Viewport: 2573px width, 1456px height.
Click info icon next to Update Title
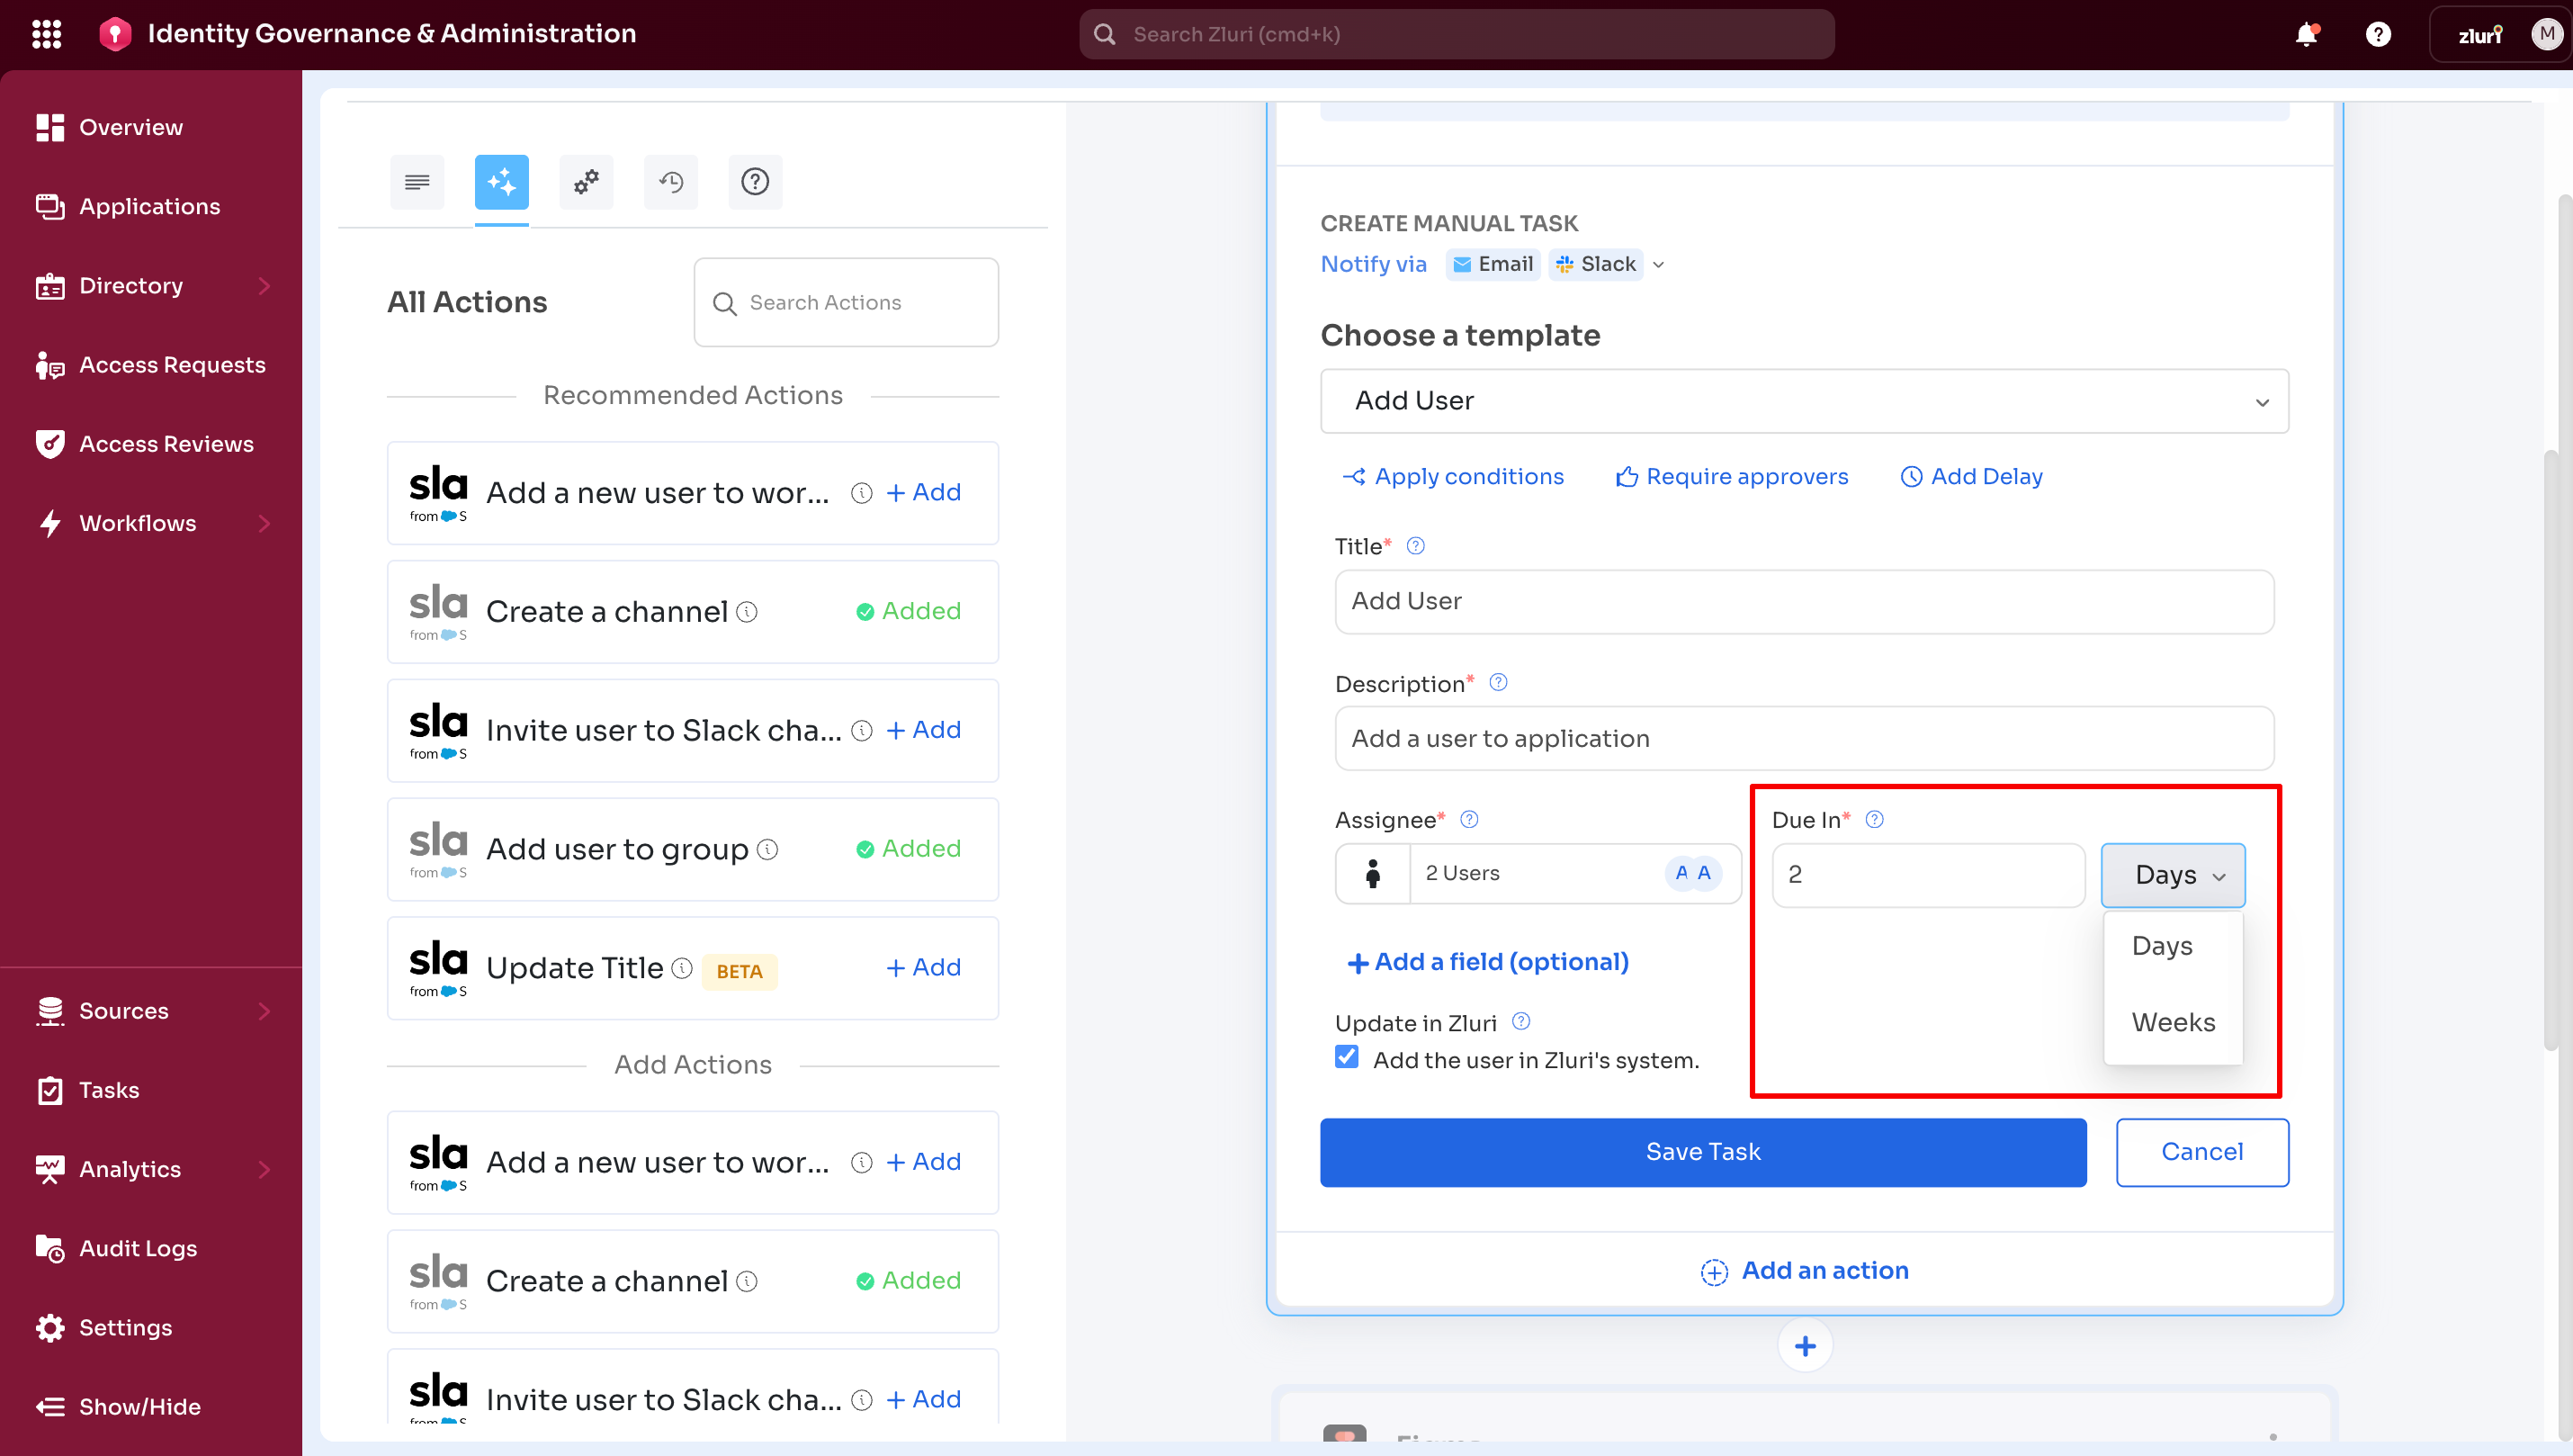pos(682,968)
